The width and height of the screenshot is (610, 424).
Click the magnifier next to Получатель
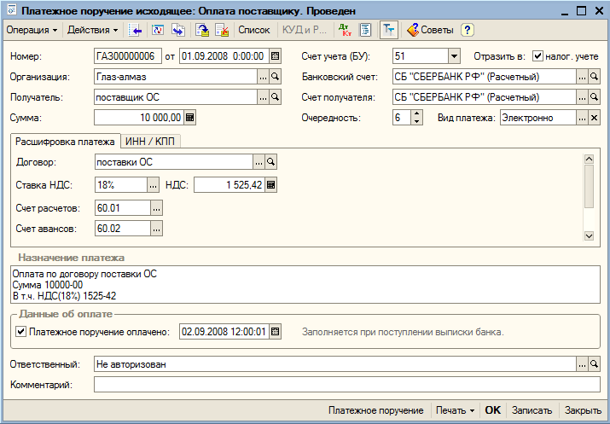click(275, 97)
